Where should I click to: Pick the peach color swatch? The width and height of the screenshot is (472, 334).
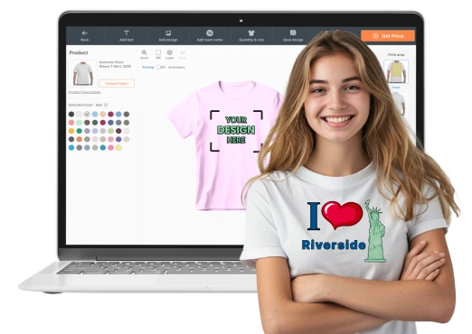pyautogui.click(x=103, y=114)
